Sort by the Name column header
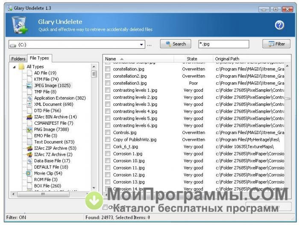This screenshot has width=299, height=225. point(138,59)
